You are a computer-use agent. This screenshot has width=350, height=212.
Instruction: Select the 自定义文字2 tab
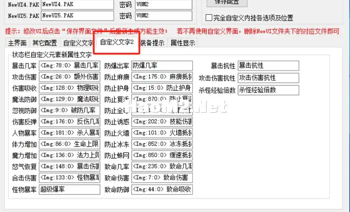pos(117,42)
